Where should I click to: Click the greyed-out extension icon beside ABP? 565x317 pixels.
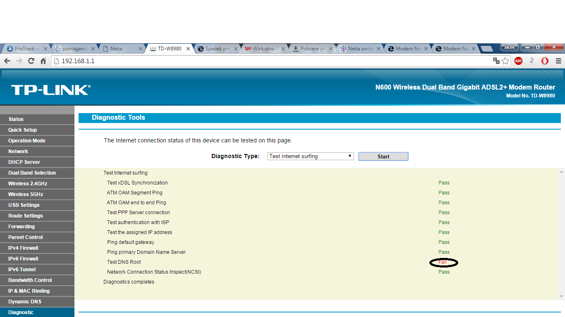531,61
